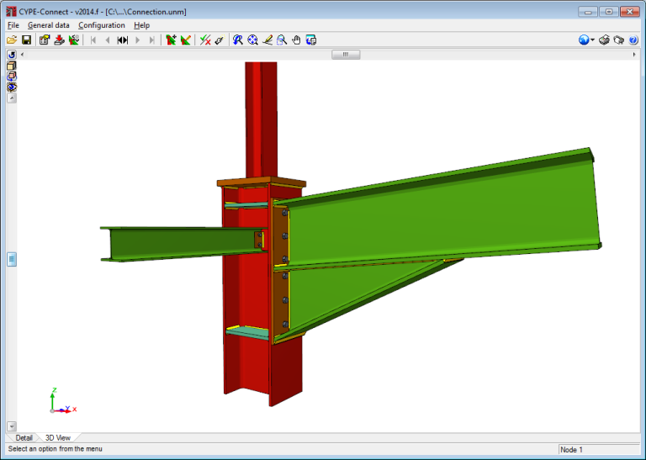Screen dimensions: 646x460
Task: Click the windows display settings icon
Action: pos(311,40)
